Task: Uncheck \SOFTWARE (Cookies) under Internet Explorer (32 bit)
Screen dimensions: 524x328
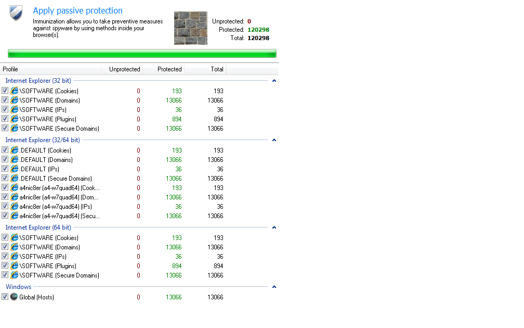Action: [x=5, y=91]
